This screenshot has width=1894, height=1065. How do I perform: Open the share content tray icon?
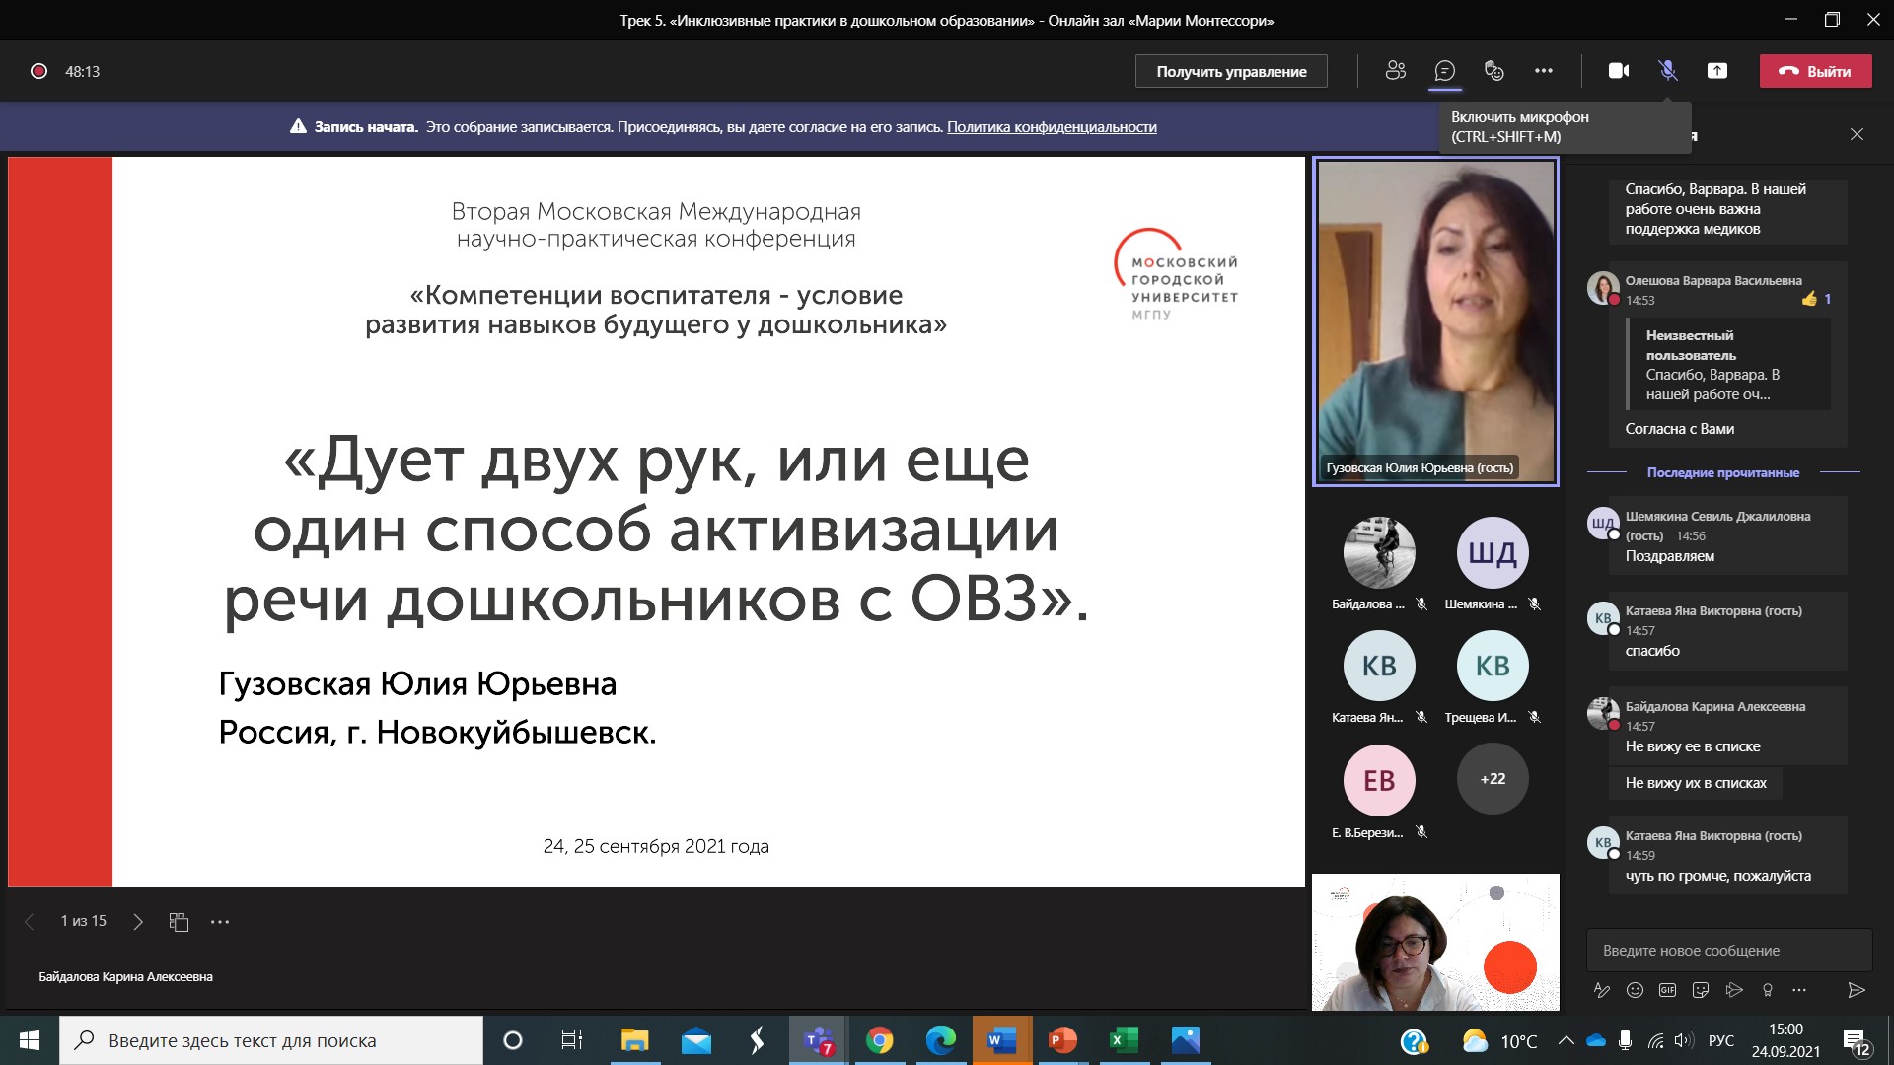click(x=1717, y=71)
